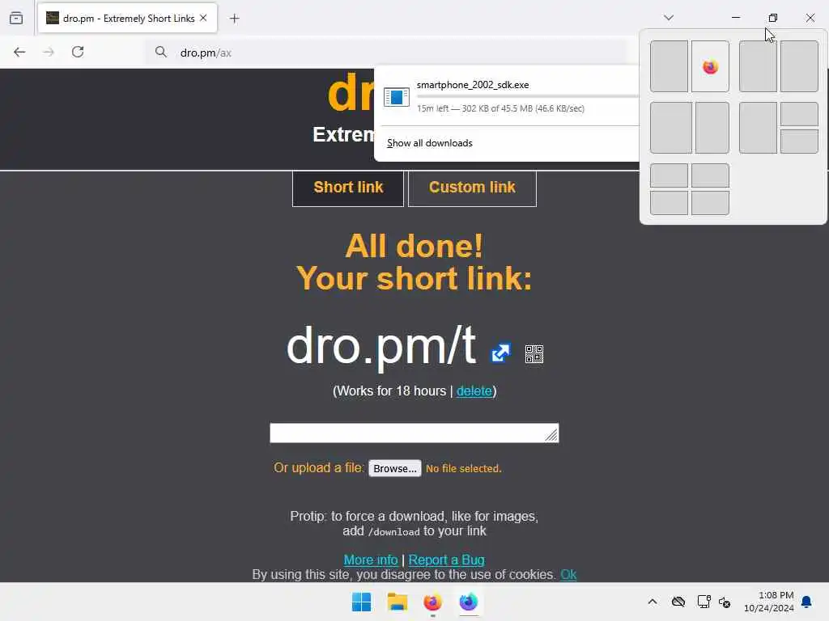Click the muted volume tray icon

725,602
